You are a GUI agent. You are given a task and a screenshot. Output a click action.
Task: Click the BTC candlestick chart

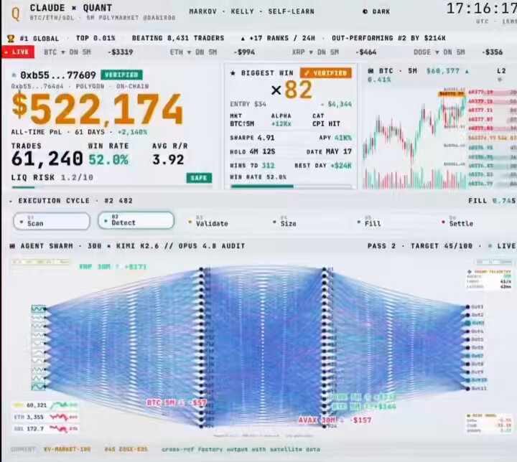416,138
